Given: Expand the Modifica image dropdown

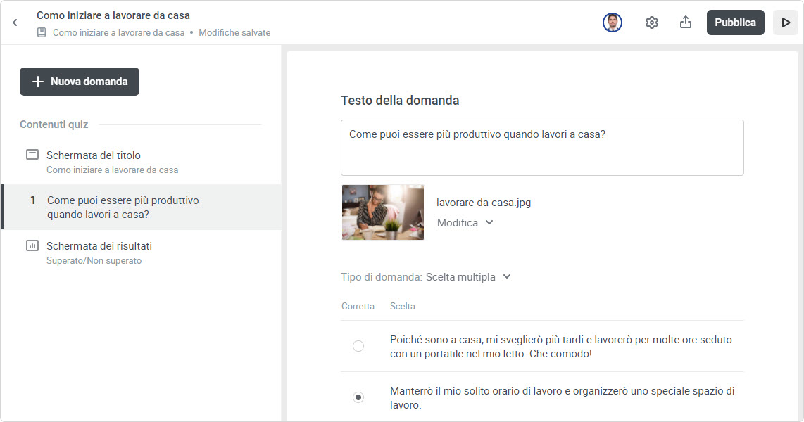Looking at the screenshot, I should tap(465, 222).
